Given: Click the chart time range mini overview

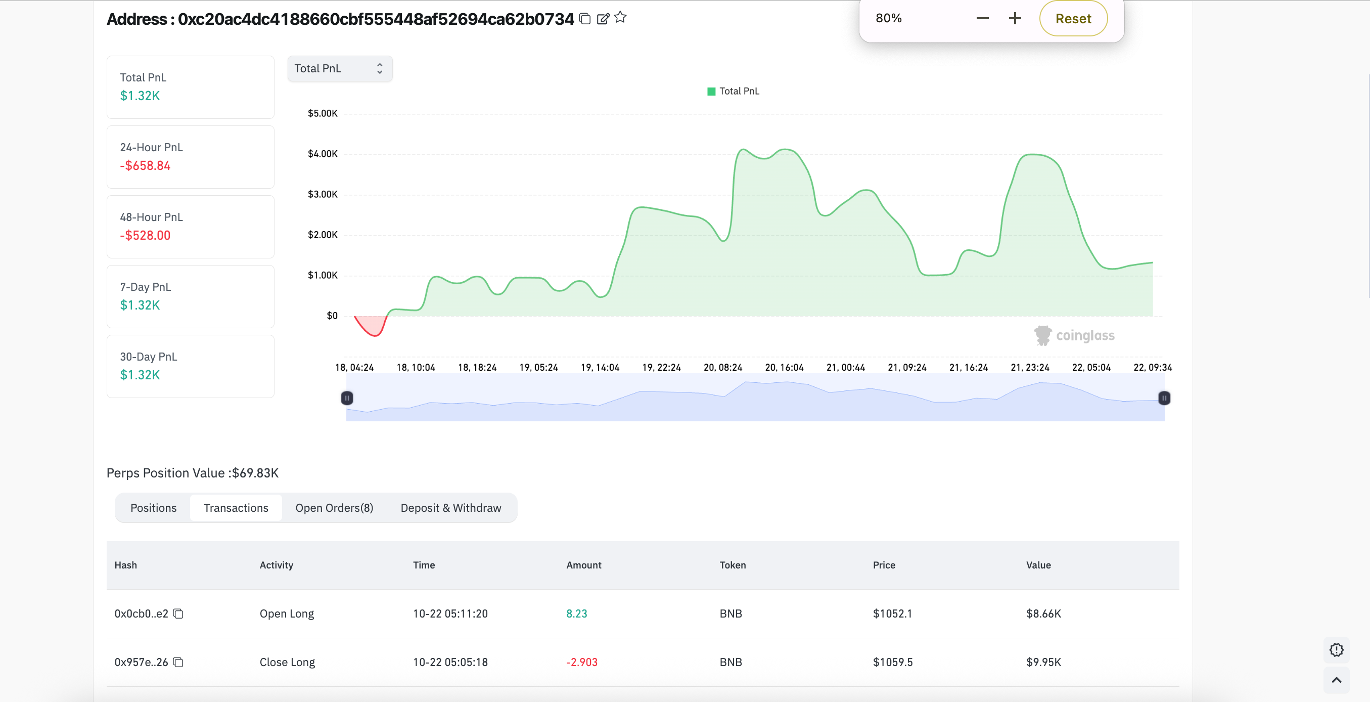Looking at the screenshot, I should (755, 398).
